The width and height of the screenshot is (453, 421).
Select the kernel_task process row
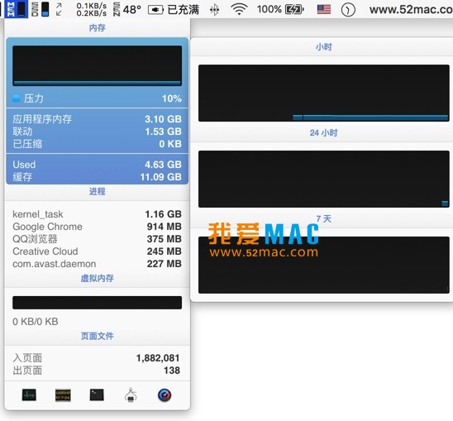pyautogui.click(x=97, y=214)
